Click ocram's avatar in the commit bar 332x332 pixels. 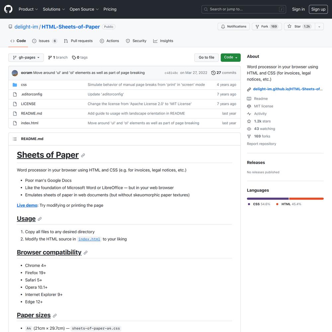15,73
